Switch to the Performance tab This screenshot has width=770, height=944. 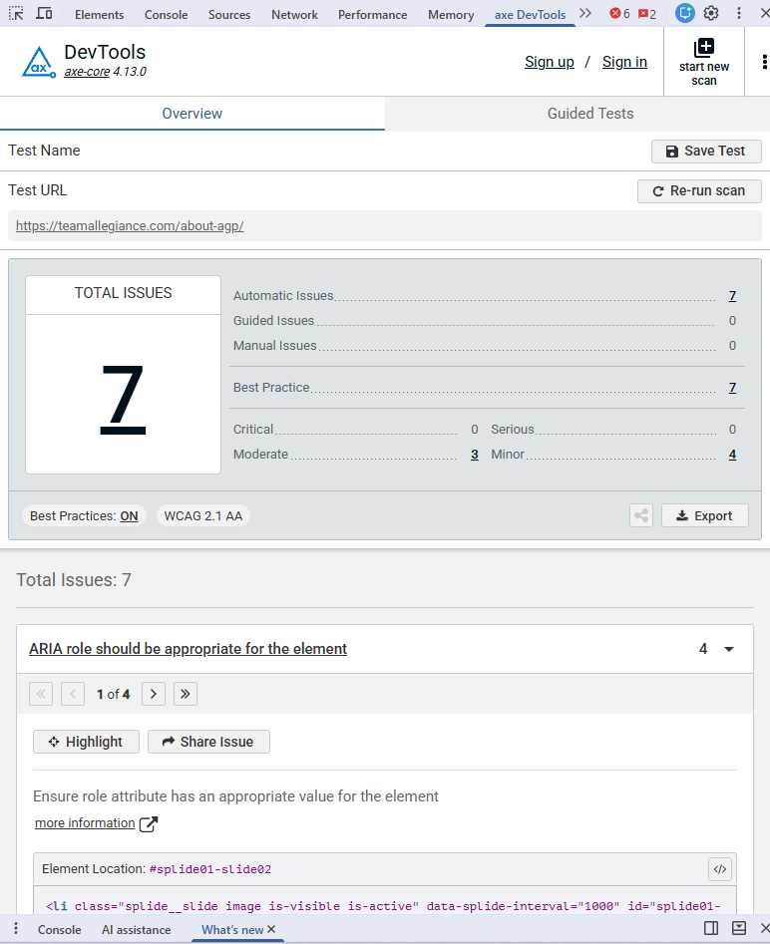(372, 14)
